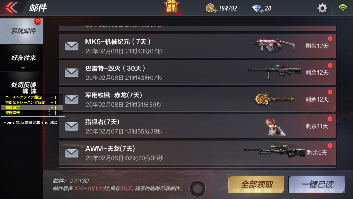Mark all read with 一键已读 button

316,184
